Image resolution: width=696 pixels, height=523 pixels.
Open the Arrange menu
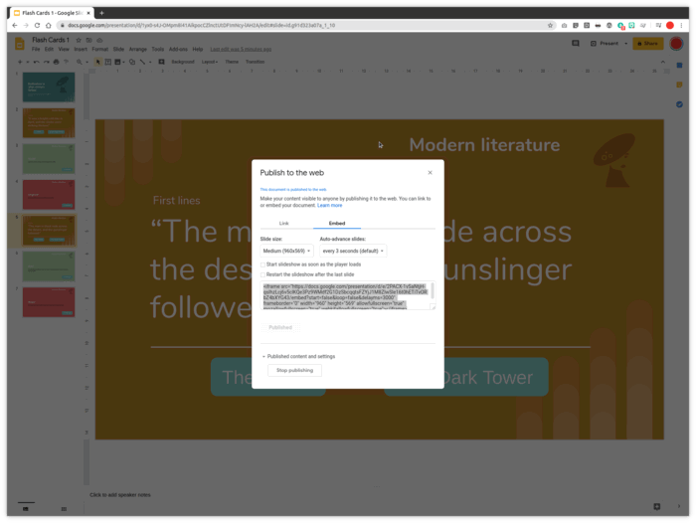(x=137, y=50)
